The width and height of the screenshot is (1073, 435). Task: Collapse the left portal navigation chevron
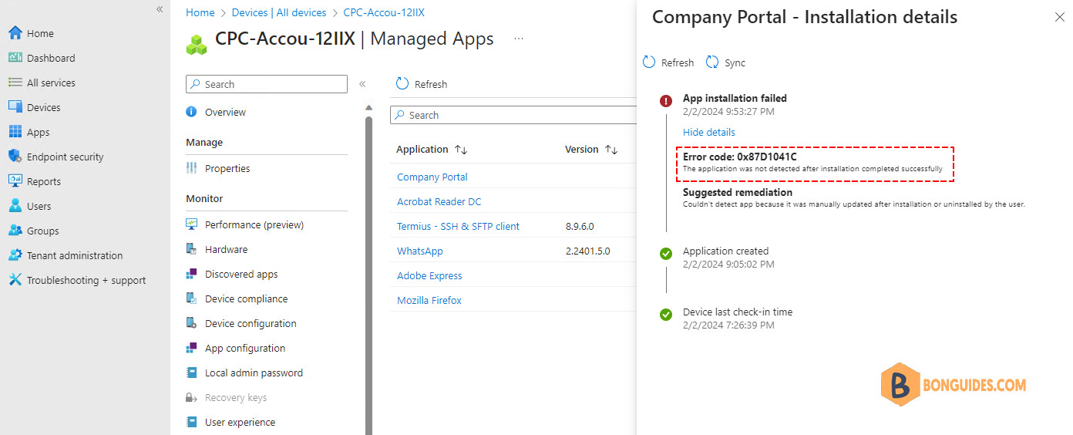point(160,9)
